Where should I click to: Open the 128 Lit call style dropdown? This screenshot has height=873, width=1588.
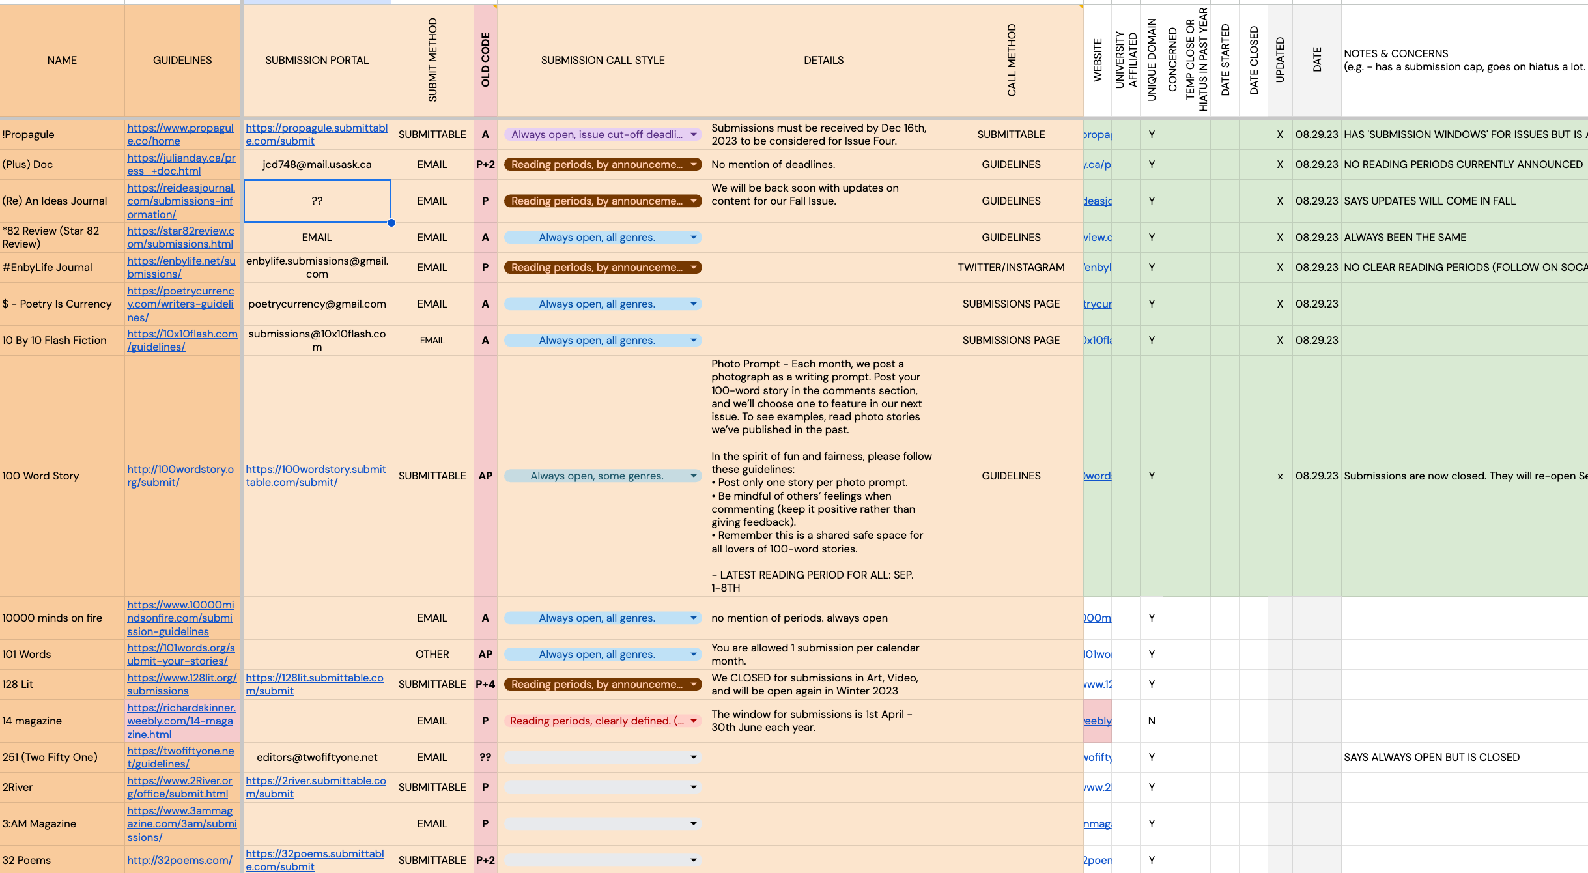pyautogui.click(x=603, y=684)
